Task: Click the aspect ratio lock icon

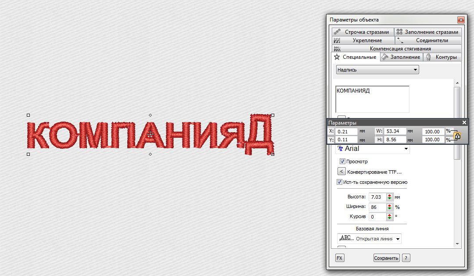Action: (x=457, y=136)
